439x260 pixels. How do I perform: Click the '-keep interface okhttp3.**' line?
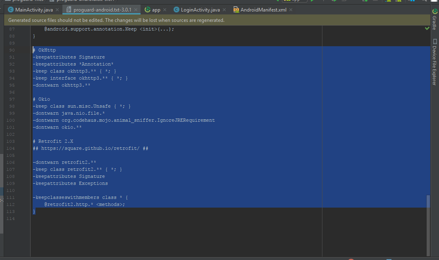tap(80, 78)
